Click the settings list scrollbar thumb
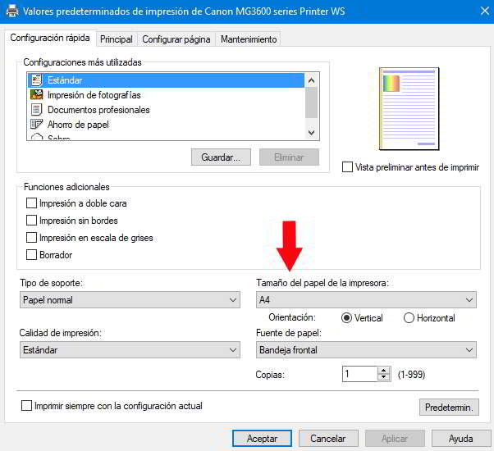 click(311, 102)
